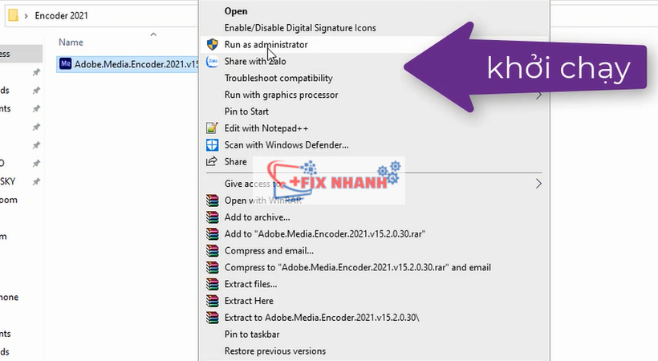Image resolution: width=658 pixels, height=361 pixels.
Task: Add to Adobe.Media.Encoder.2021.v15.2.0.30.rar
Action: point(325,233)
